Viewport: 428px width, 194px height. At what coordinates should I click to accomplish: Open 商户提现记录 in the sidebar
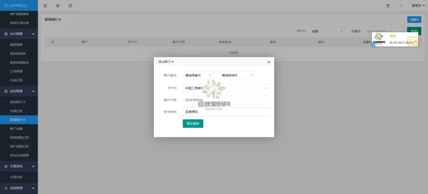pos(19,147)
